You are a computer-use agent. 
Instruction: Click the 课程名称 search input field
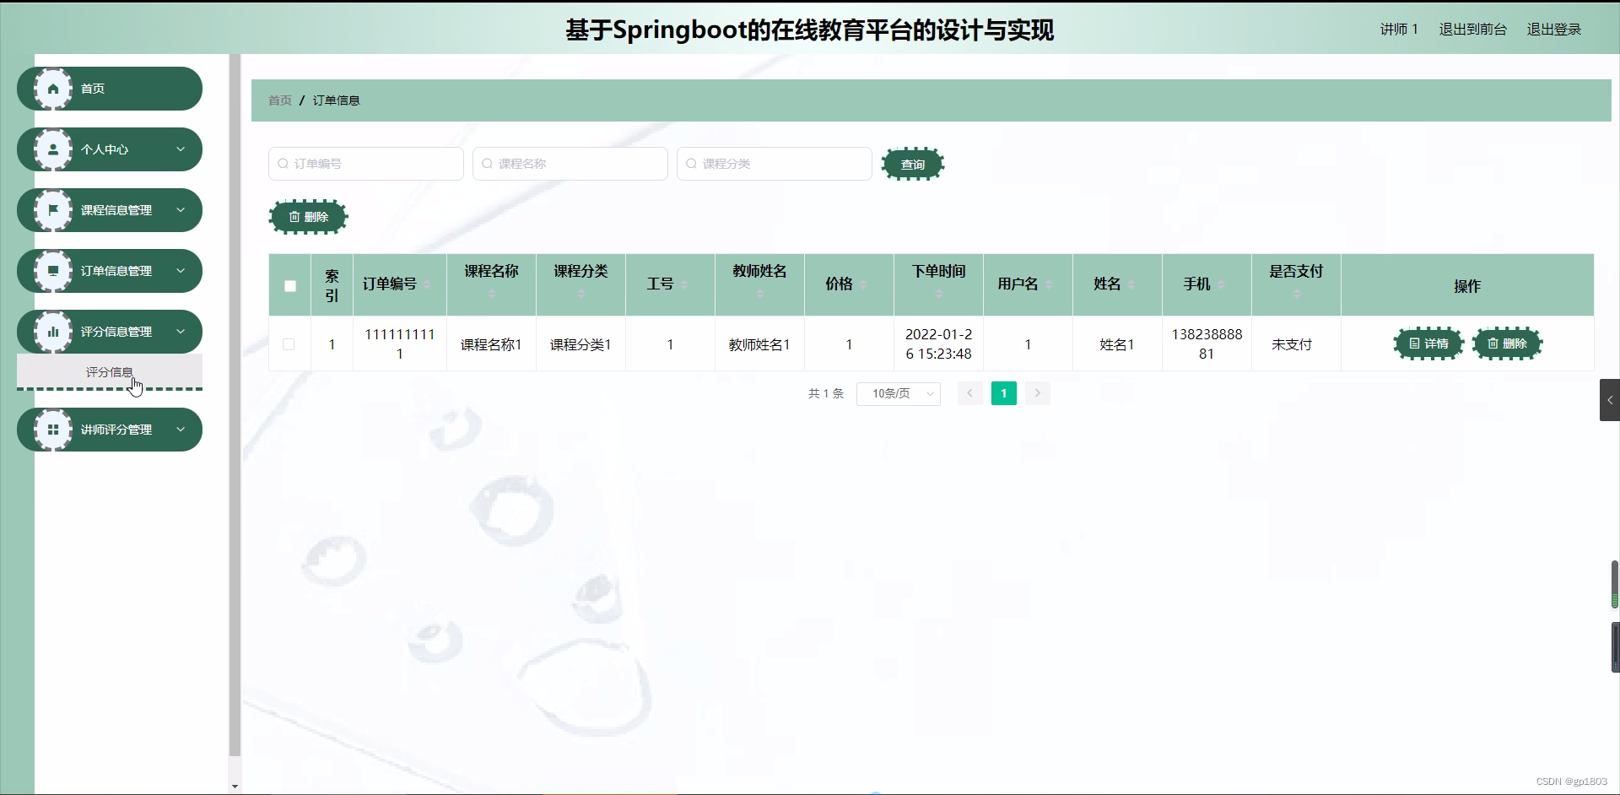tap(570, 164)
